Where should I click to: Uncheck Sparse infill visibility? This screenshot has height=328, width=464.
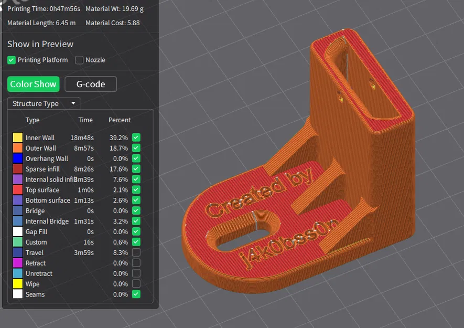coord(136,169)
